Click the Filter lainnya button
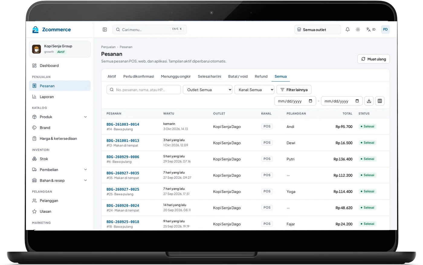Image resolution: width=423 pixels, height=265 pixels. tap(294, 90)
